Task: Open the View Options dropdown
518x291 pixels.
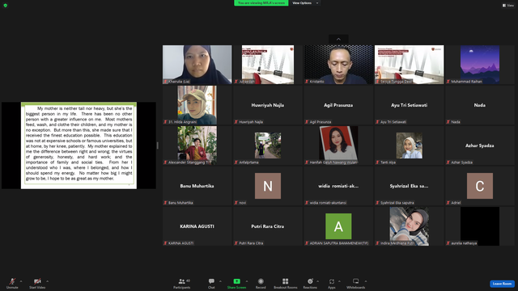Action: click(x=305, y=3)
